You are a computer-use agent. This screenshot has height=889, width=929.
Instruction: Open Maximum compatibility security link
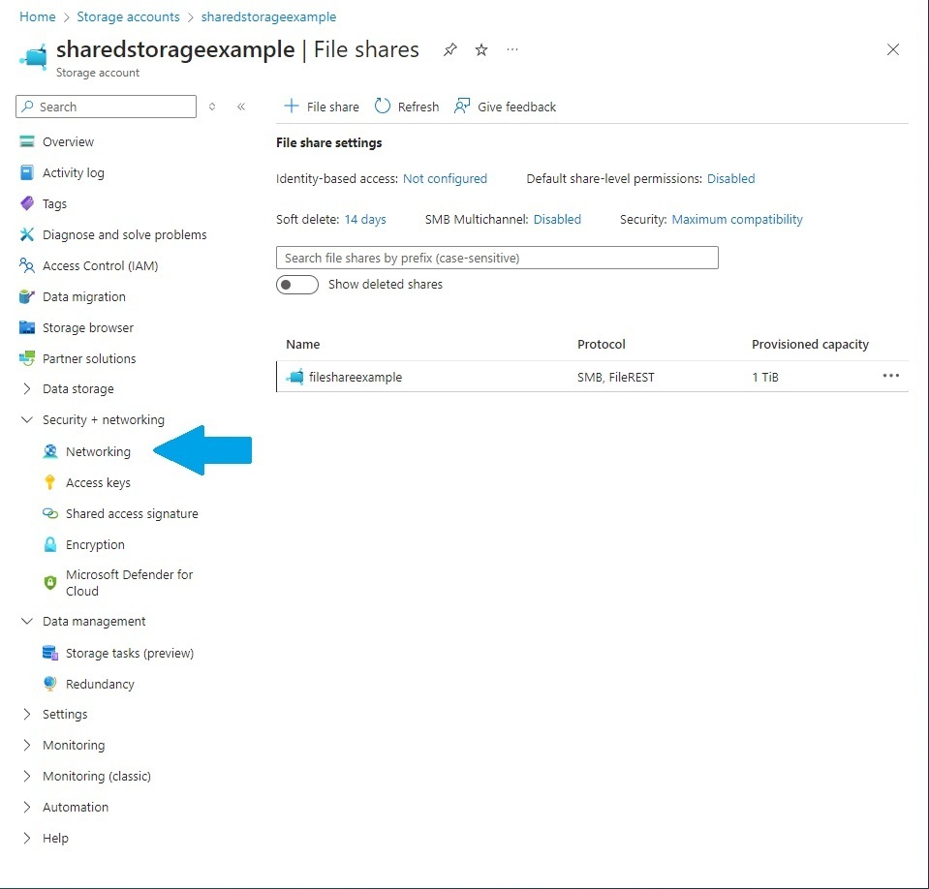coord(737,219)
